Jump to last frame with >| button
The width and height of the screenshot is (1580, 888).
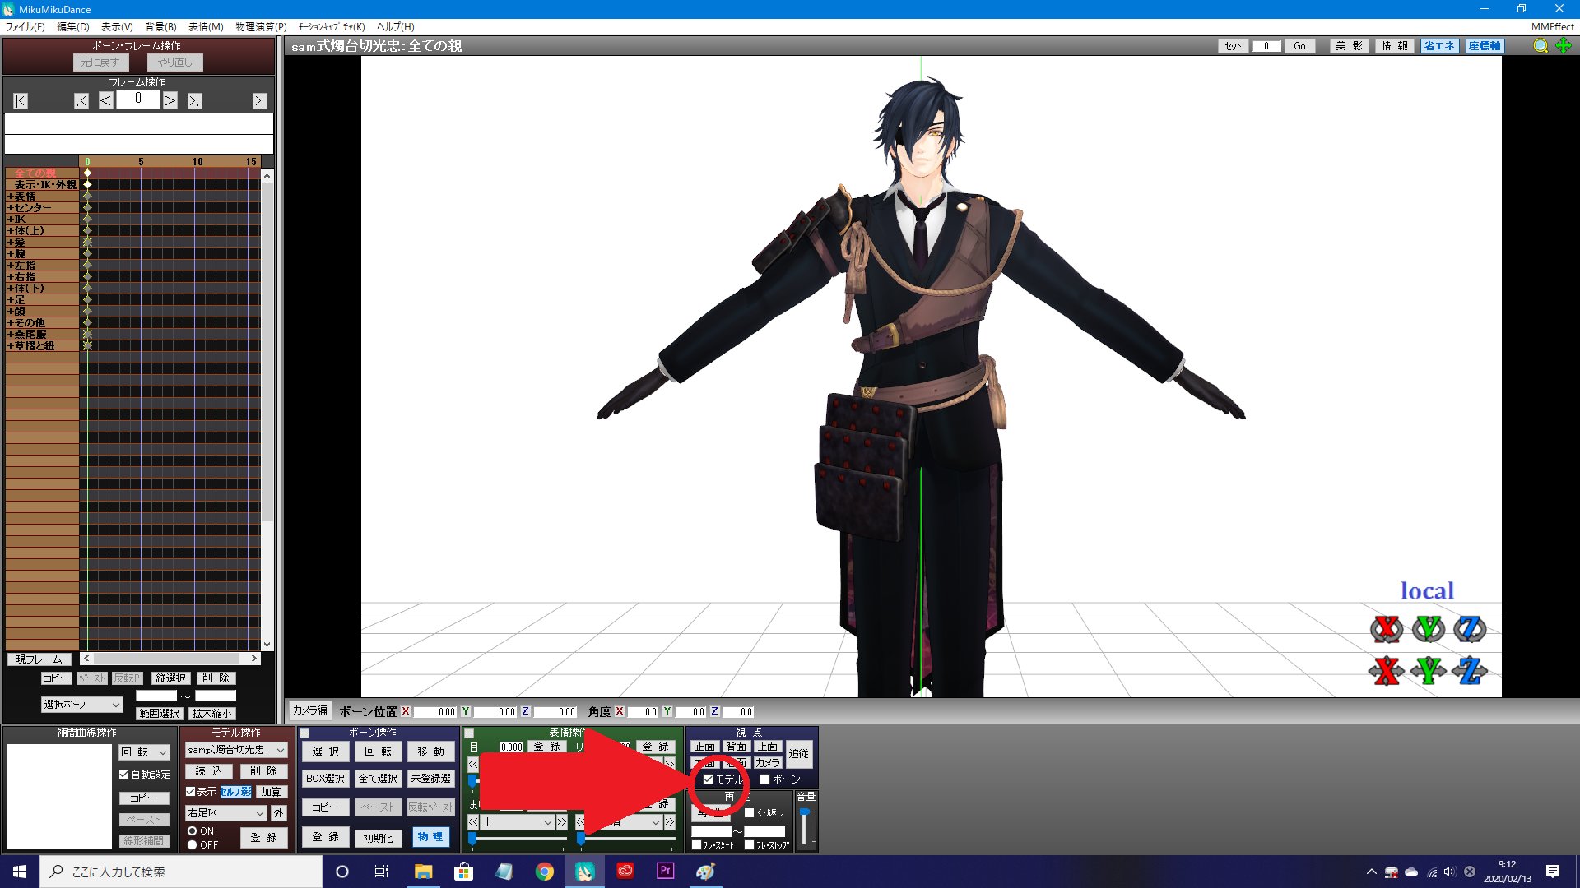coord(259,101)
